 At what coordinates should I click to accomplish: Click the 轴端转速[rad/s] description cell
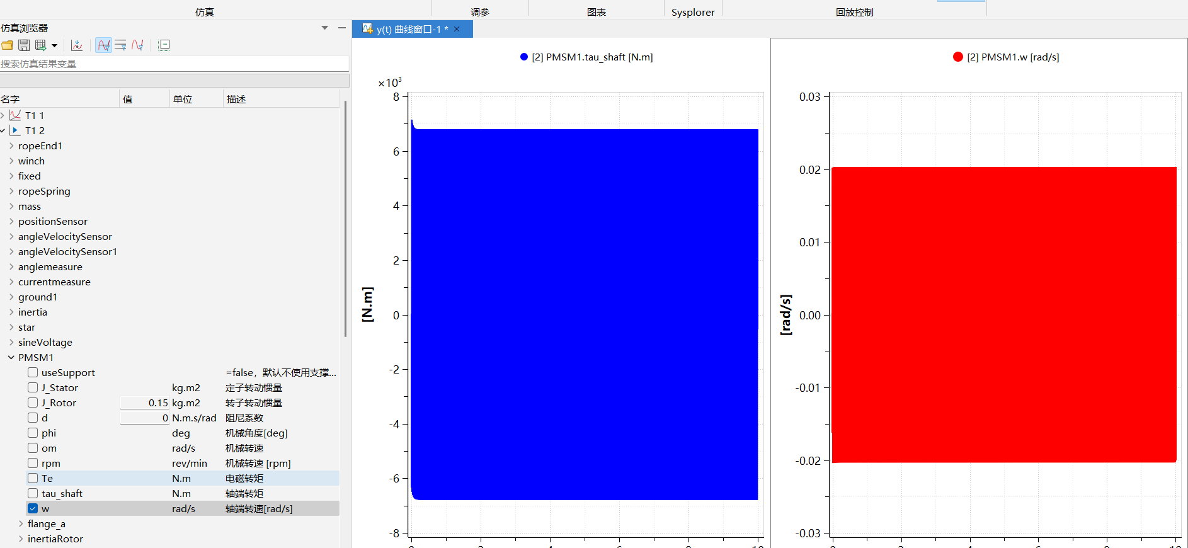coord(259,508)
